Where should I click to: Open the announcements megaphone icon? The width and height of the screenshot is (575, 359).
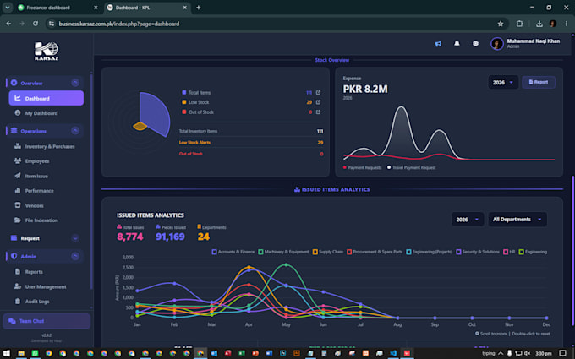tap(438, 44)
